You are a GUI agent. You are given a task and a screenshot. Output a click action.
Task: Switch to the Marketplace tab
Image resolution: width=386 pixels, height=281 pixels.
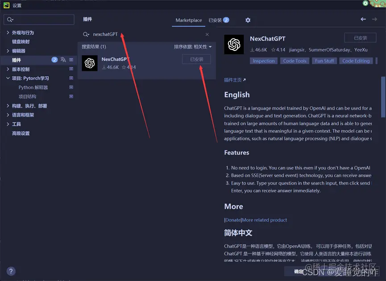click(x=189, y=20)
